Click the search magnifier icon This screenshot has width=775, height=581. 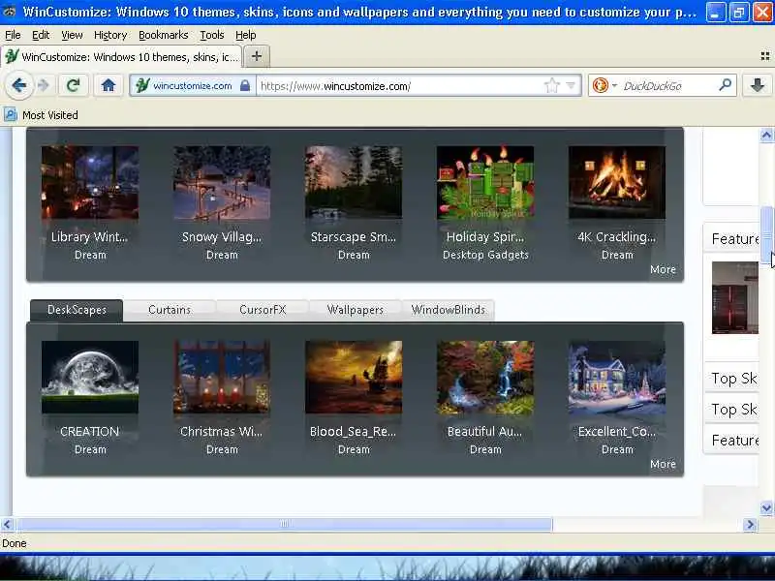pyautogui.click(x=725, y=85)
